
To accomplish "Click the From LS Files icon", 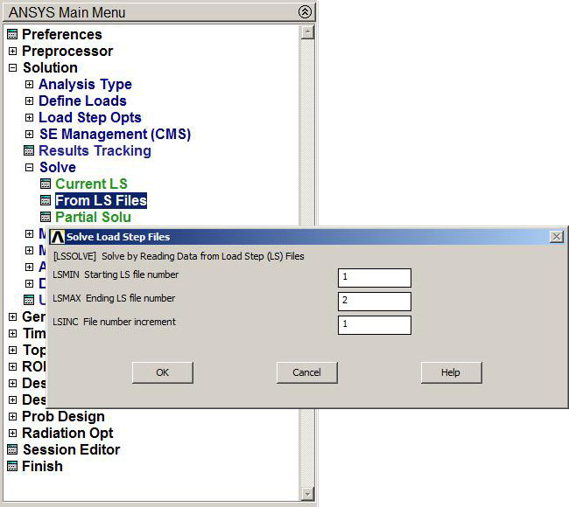I will point(46,201).
